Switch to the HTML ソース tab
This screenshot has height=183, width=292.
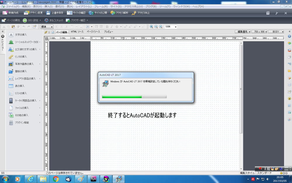77,32
